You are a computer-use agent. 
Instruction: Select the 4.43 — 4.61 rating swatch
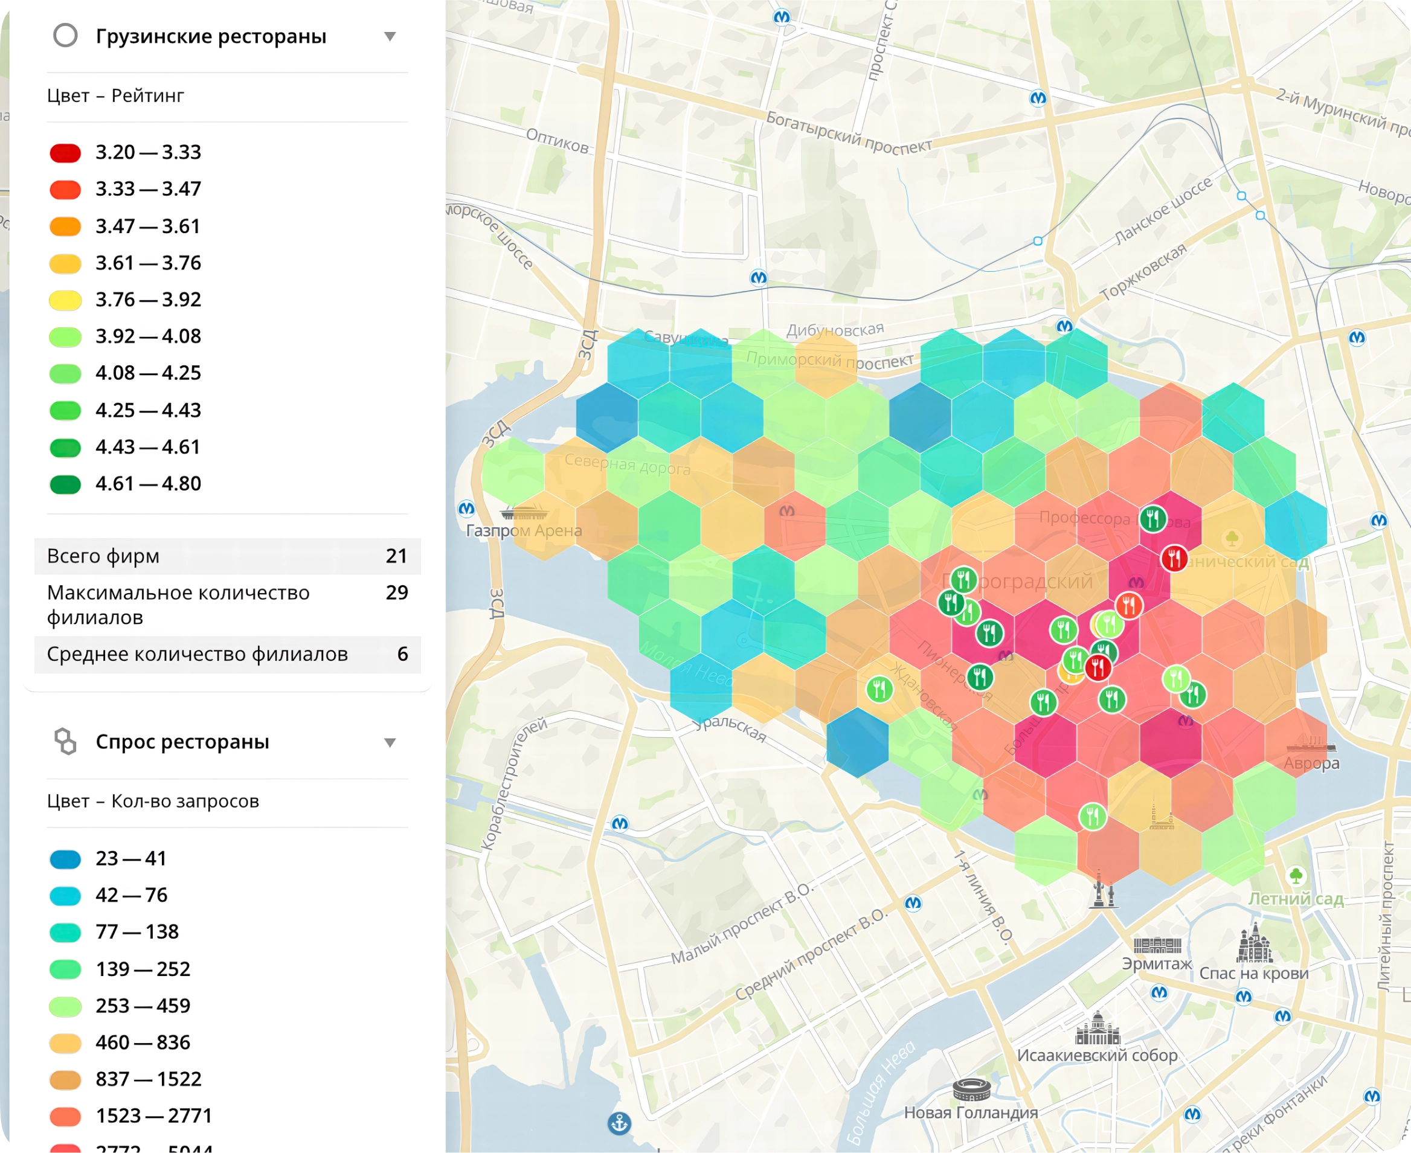tap(65, 447)
